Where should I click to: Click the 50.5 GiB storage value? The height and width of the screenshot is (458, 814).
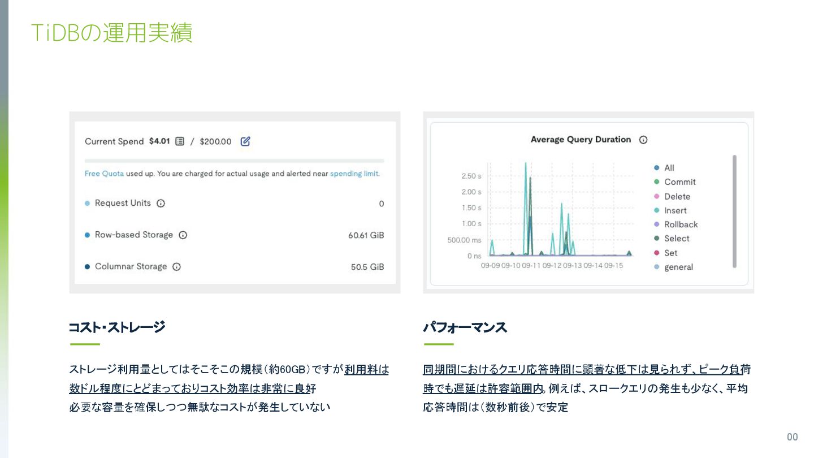pyautogui.click(x=367, y=267)
